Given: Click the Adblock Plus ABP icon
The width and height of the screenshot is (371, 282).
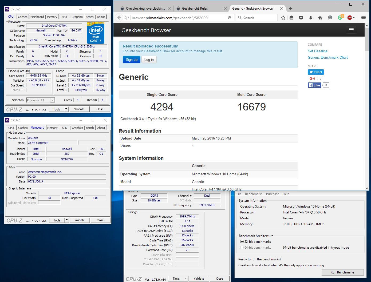Looking at the screenshot, I should 350,18.
